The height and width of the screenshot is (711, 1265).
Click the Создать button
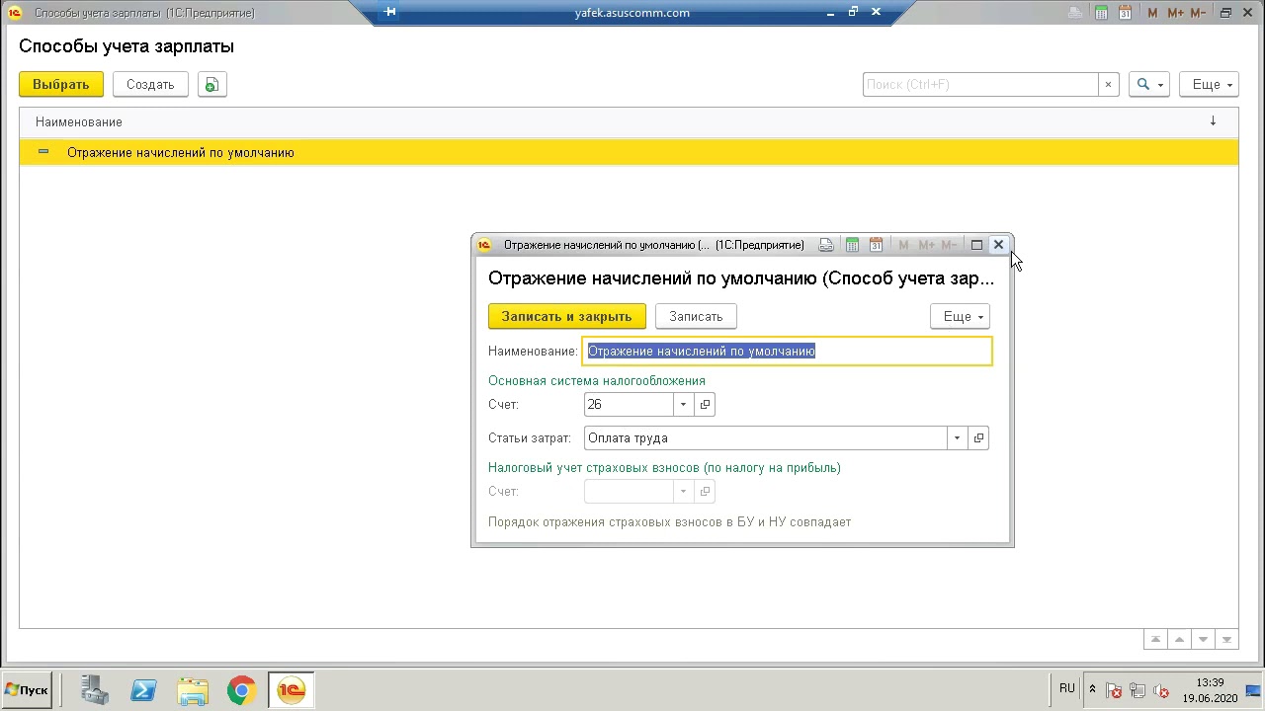(x=150, y=85)
